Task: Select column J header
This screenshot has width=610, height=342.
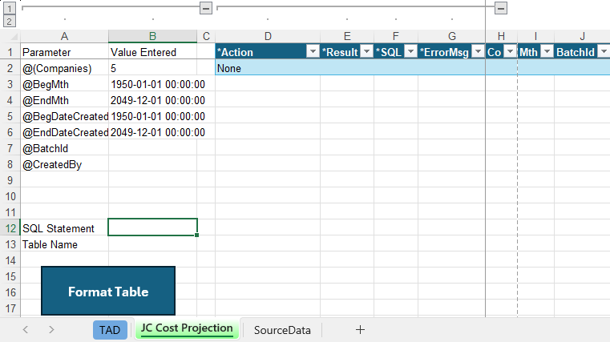Action: coord(582,36)
